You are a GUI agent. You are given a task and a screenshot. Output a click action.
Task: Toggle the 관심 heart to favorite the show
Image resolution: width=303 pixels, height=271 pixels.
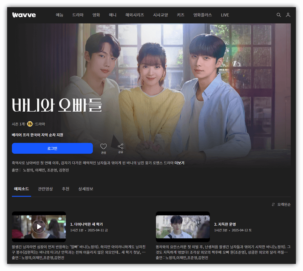(103, 147)
